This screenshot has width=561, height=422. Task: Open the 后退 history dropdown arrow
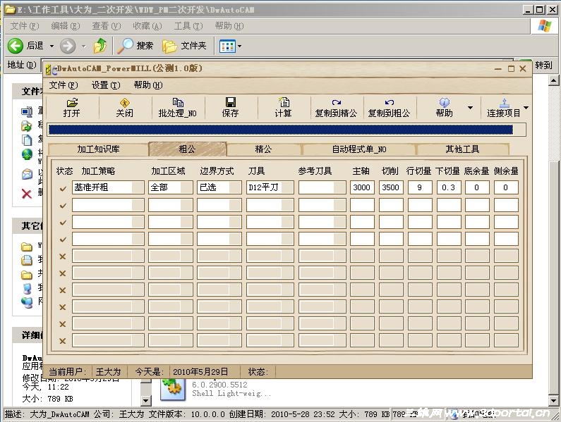pos(52,46)
